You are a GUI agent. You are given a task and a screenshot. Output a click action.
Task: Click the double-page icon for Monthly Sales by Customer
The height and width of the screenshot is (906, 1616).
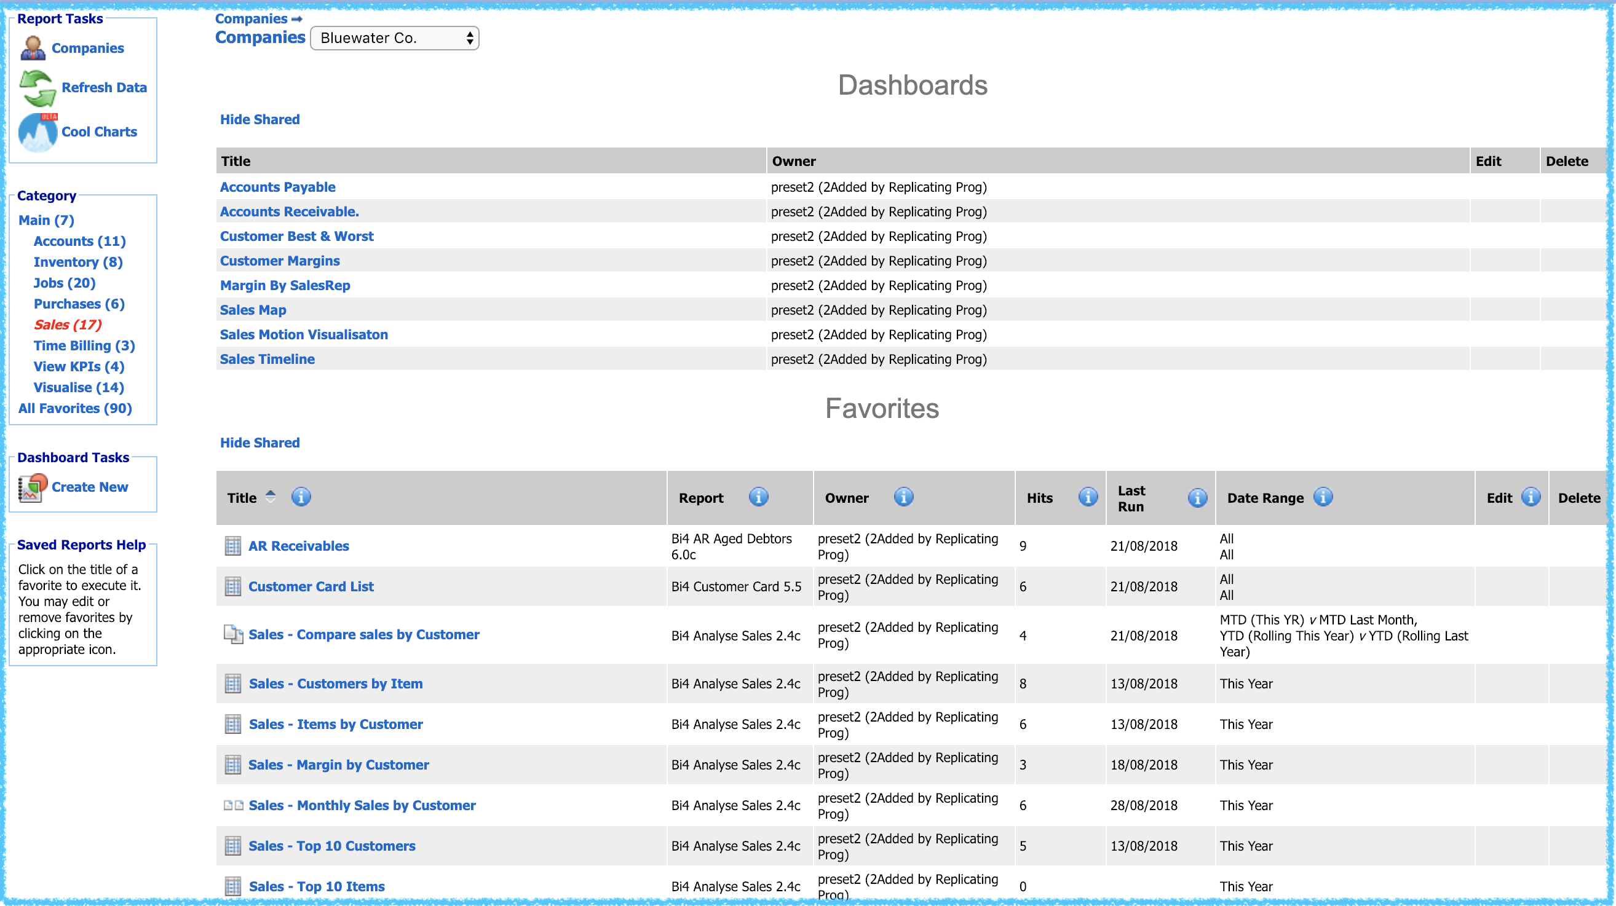(234, 806)
